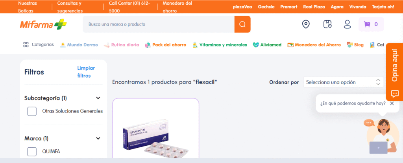403x163 pixels.
Task: Click the Mifarma logo
Action: click(x=43, y=24)
